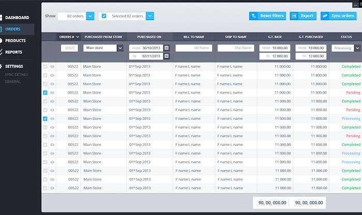362x215 pixels.
Task: Click the purchased-on FROM 30/10/2013 date field
Action: pos(146,48)
